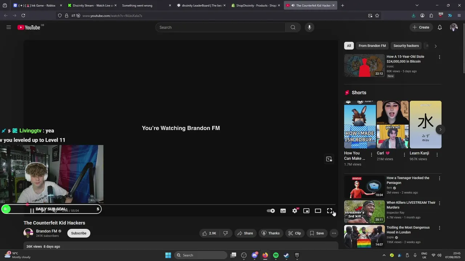465x261 pixels.
Task: Open Discord from taskbar
Action: pos(255,255)
